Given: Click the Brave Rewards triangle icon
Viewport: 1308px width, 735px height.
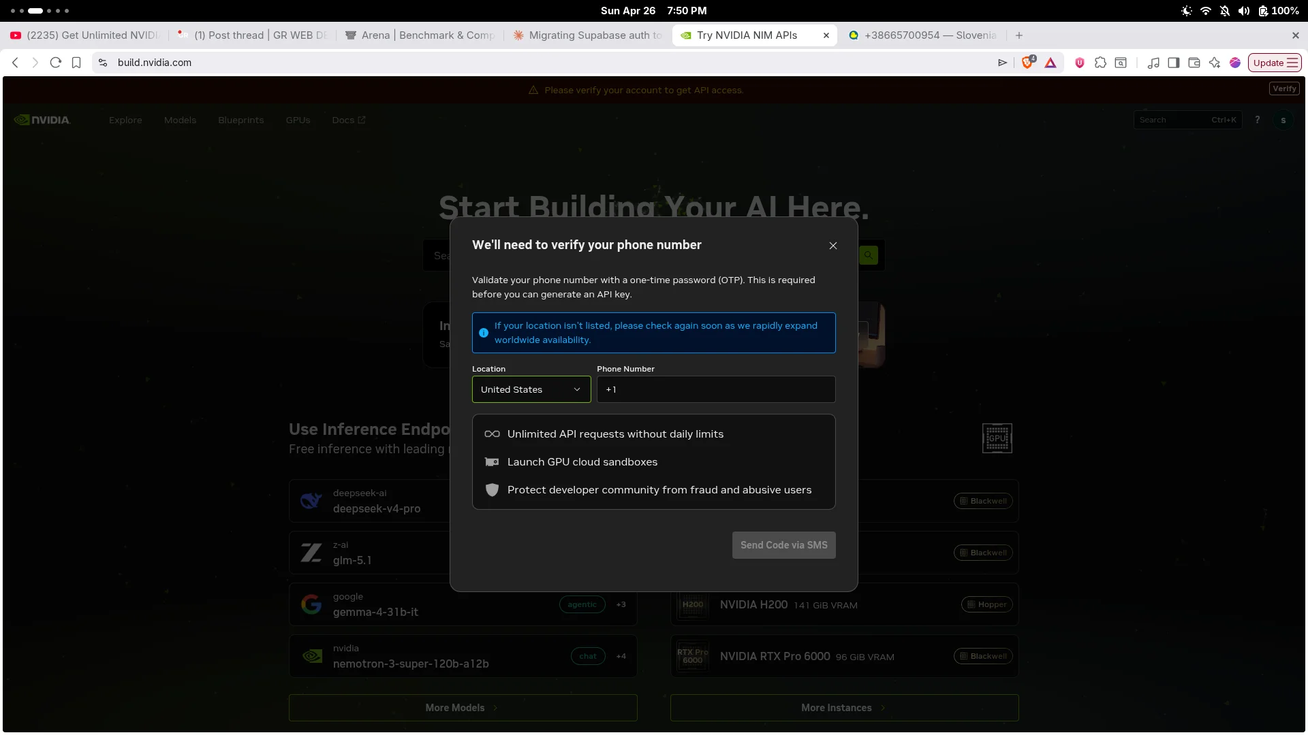Looking at the screenshot, I should [1050, 63].
